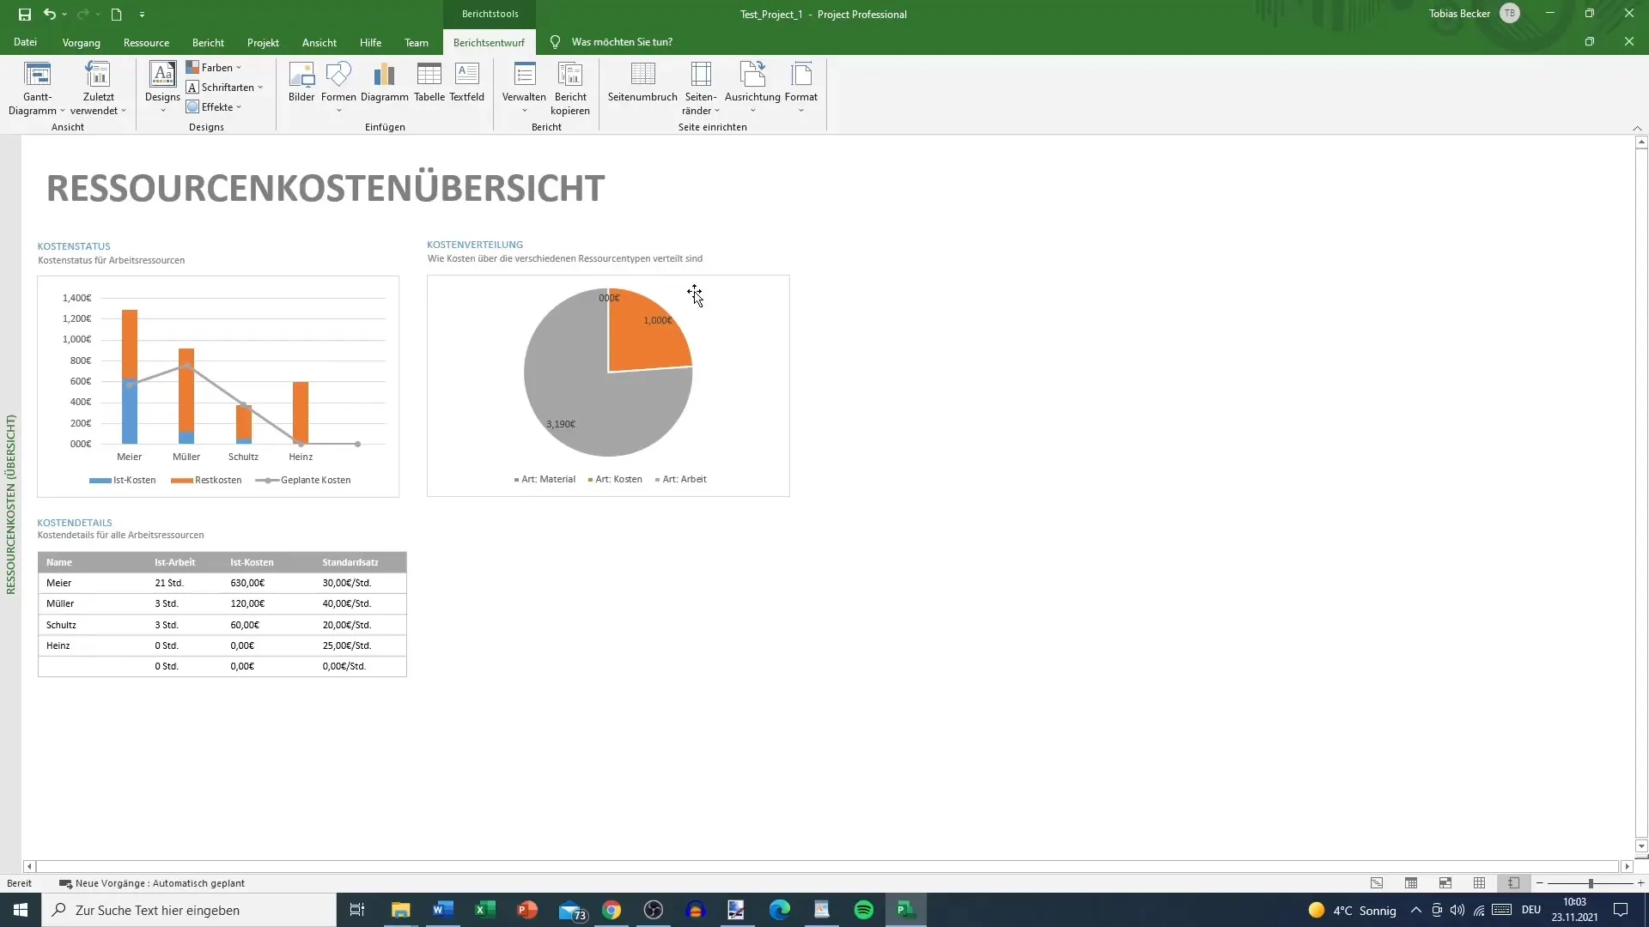Viewport: 1649px width, 927px height.
Task: Collapse the ribbon with the chevron
Action: [x=1637, y=128]
